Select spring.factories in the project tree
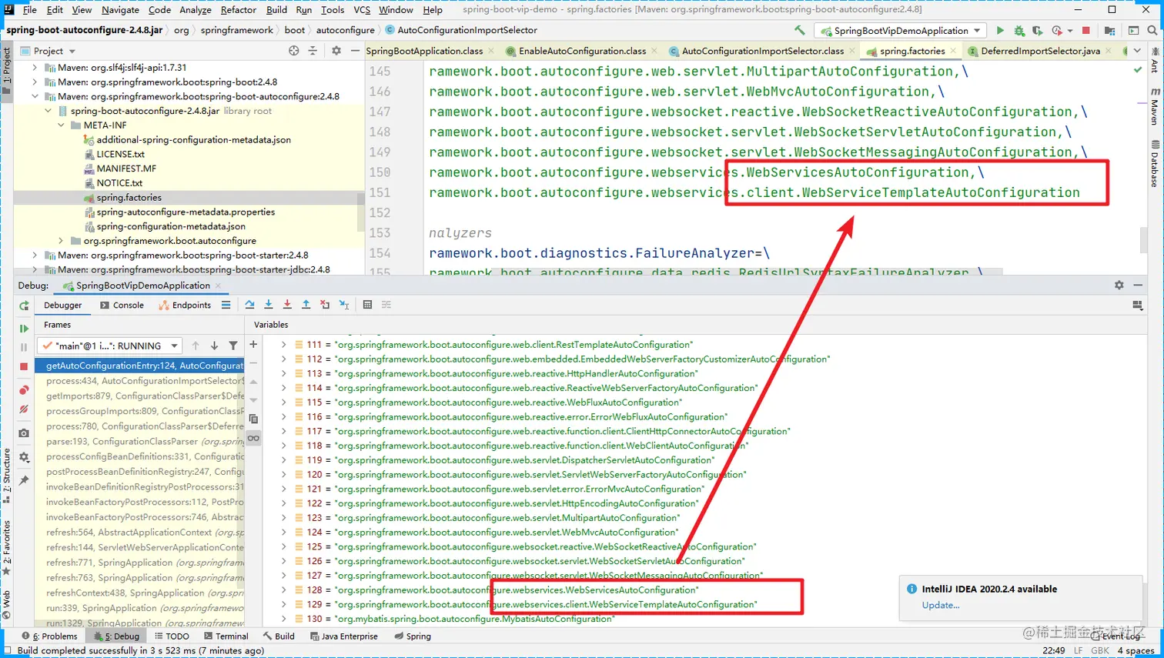1164x658 pixels. 129,198
